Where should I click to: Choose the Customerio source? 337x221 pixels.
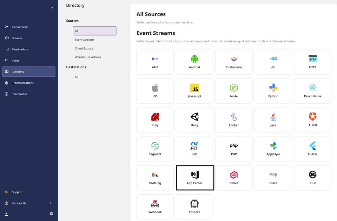coord(234,62)
